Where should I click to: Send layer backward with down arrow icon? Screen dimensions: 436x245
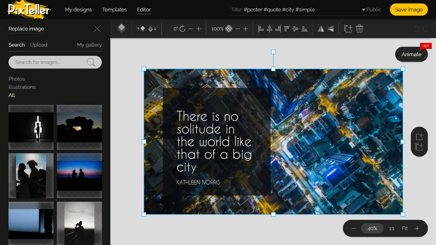[152, 29]
